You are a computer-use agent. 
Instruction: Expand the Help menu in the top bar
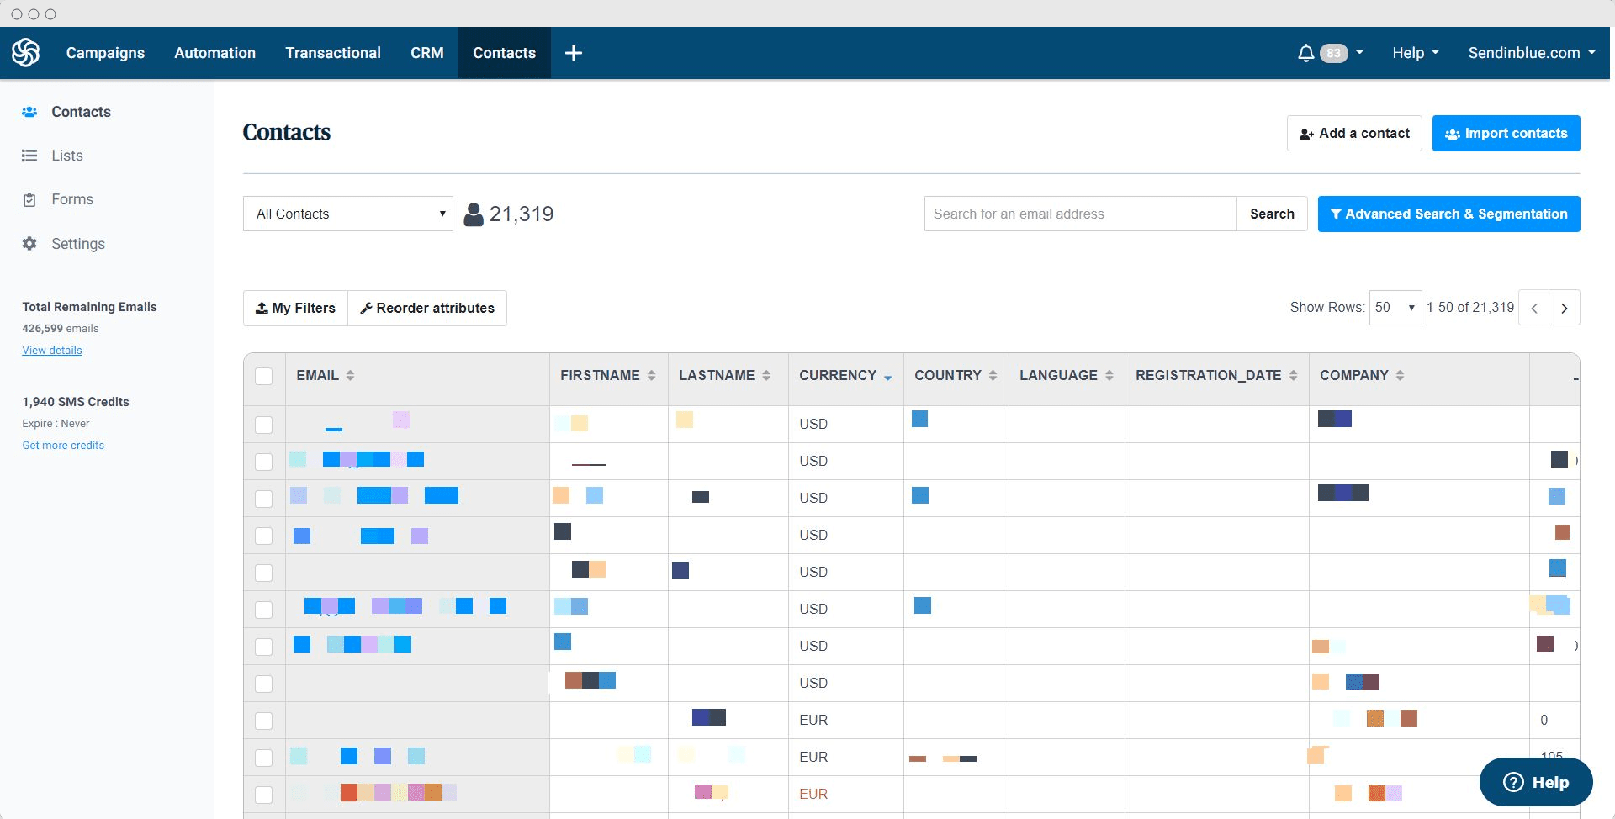[1414, 52]
